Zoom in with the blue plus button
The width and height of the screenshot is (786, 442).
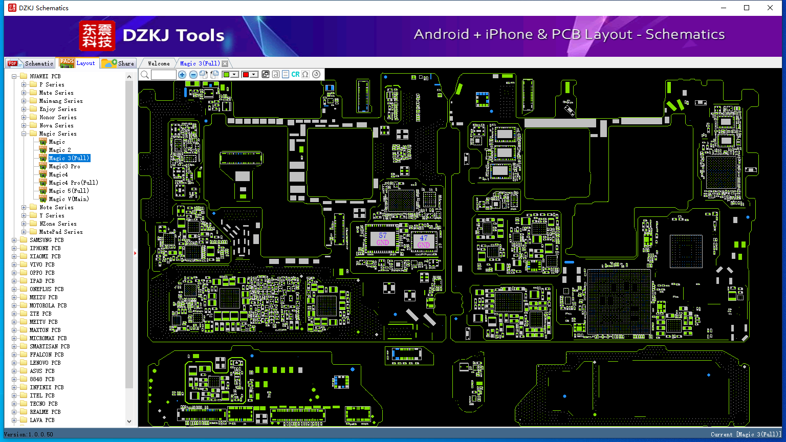[x=182, y=75]
